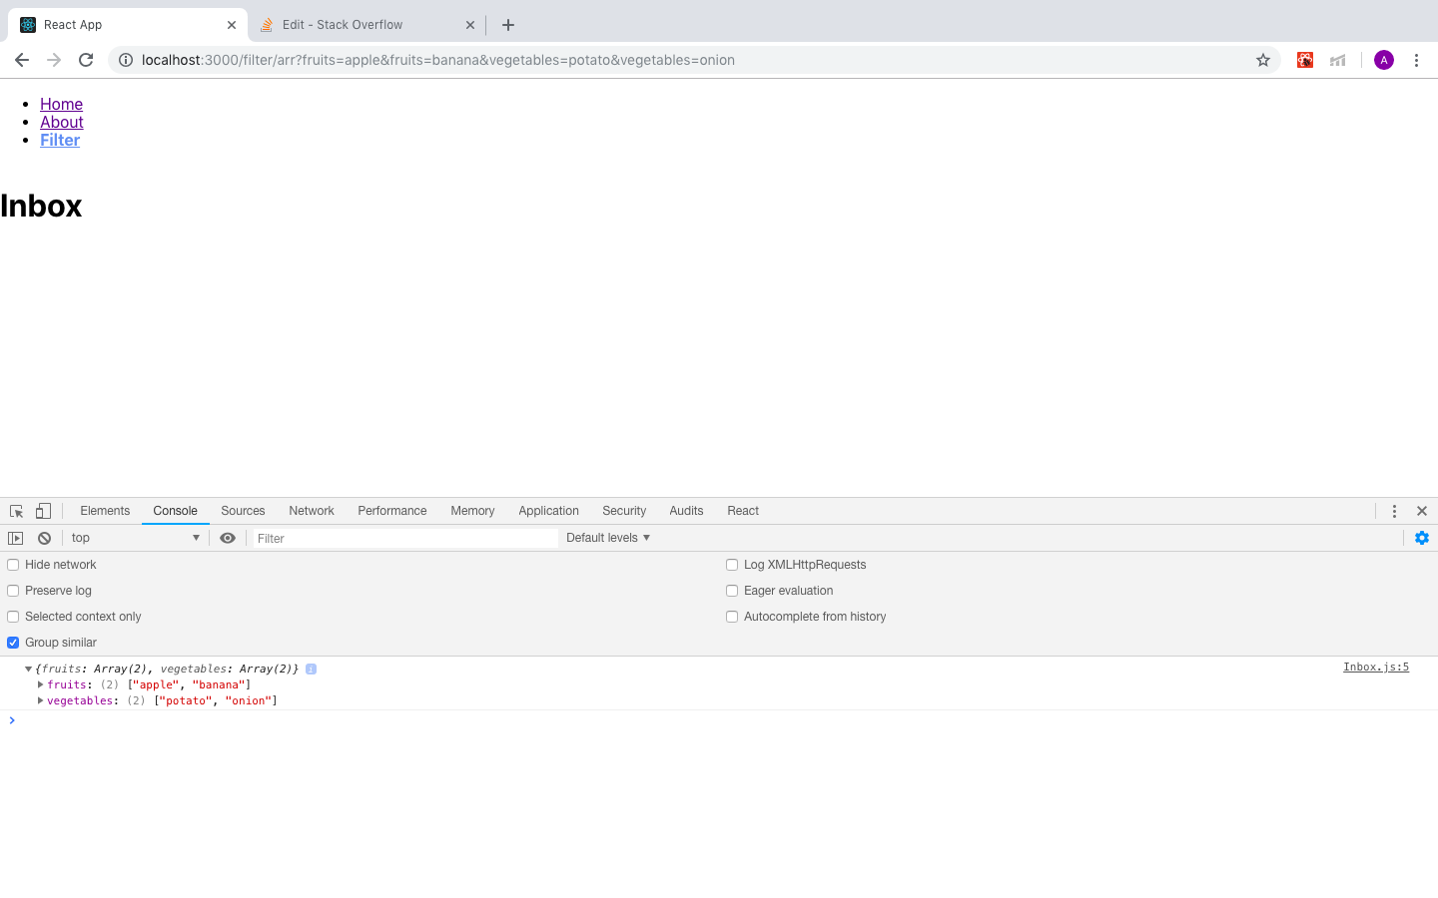Open the Audits tab

coord(686,511)
